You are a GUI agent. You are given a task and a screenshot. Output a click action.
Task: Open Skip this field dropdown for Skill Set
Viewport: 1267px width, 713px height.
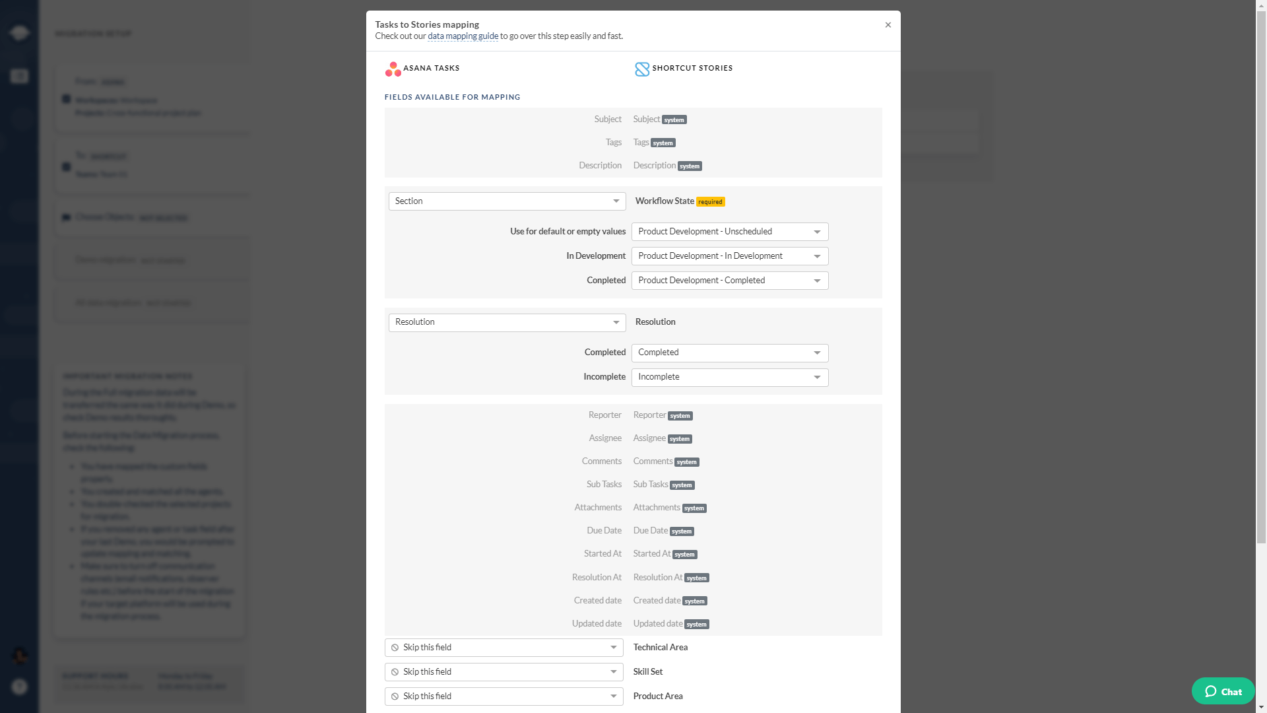pos(504,672)
